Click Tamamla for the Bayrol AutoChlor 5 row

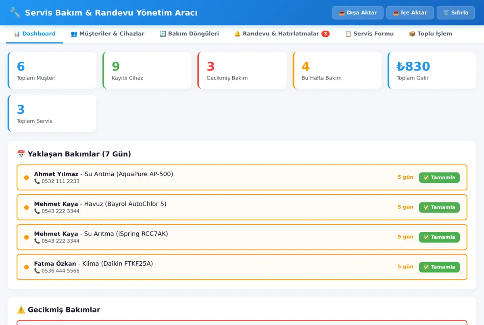[439, 207]
